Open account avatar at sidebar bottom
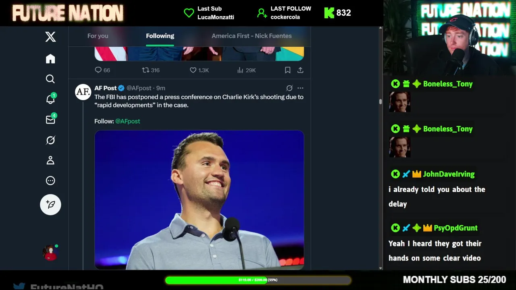This screenshot has width=516, height=290. (x=50, y=253)
